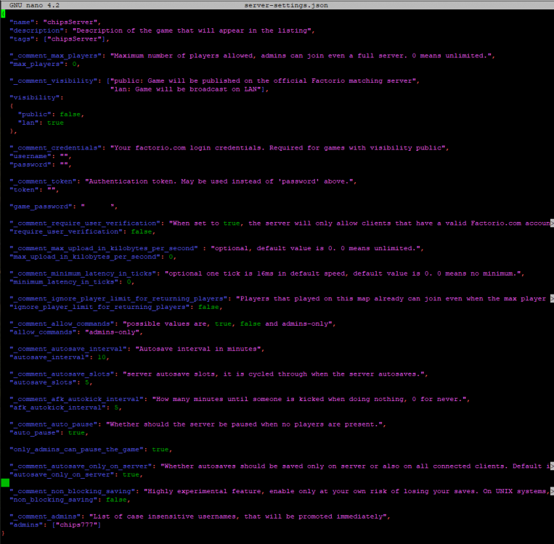The image size is (554, 544).
Task: Click the true value after "lan"
Action: coord(55,123)
